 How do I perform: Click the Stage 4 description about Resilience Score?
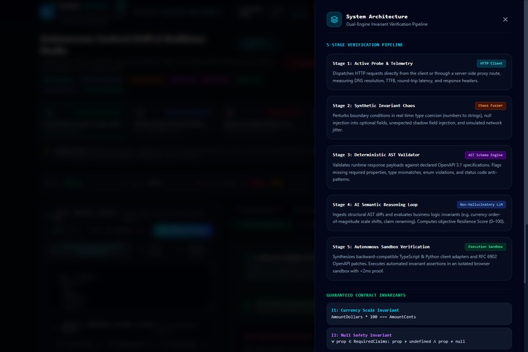419,218
